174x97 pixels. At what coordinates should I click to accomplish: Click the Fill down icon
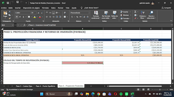(x=135, y=15)
